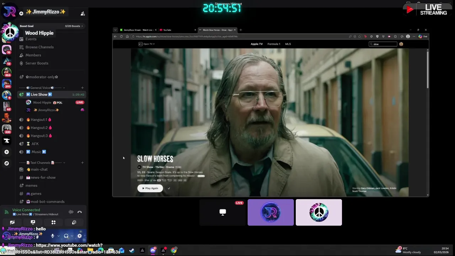
Task: Join the Music voice channel
Action: coord(52,152)
